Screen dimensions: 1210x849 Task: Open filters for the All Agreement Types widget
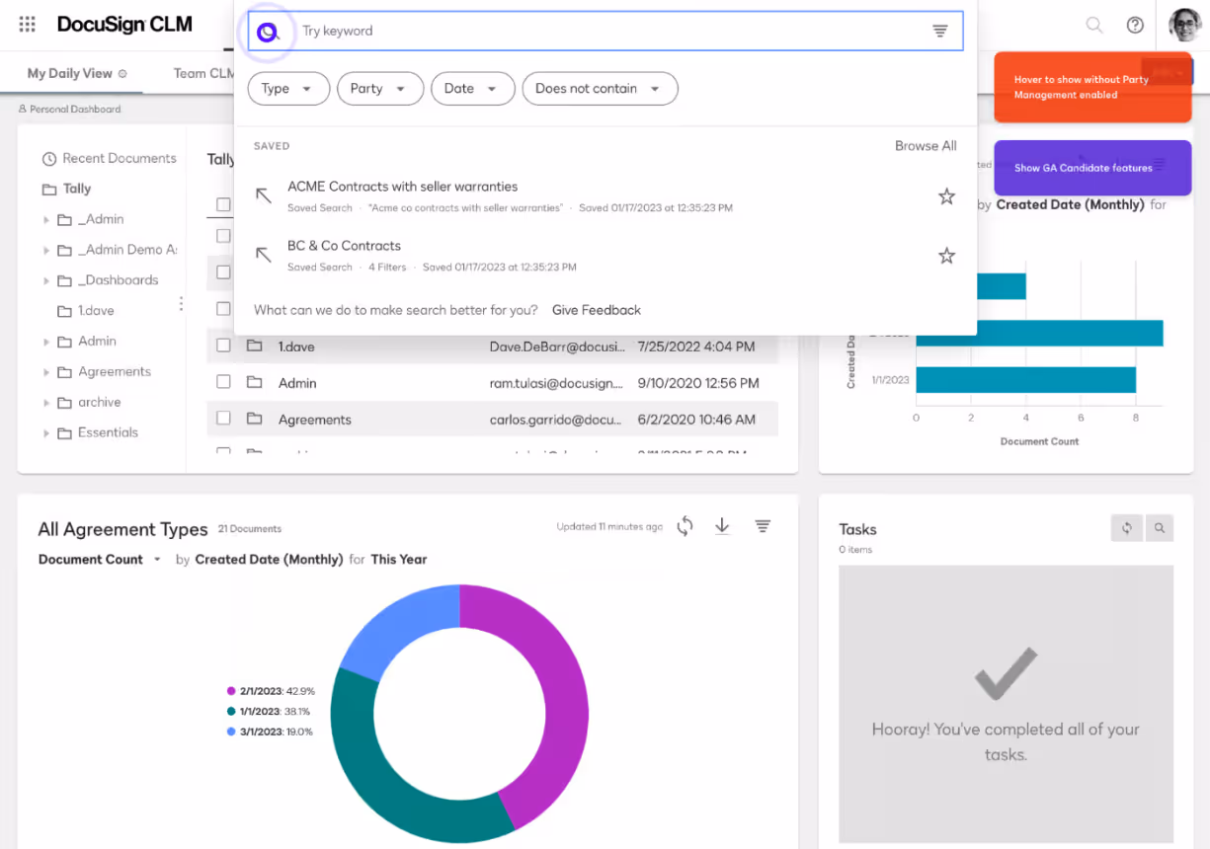pos(762,526)
